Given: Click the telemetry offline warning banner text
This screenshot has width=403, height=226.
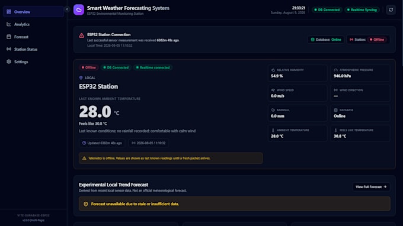Looking at the screenshot, I should pyautogui.click(x=149, y=159).
